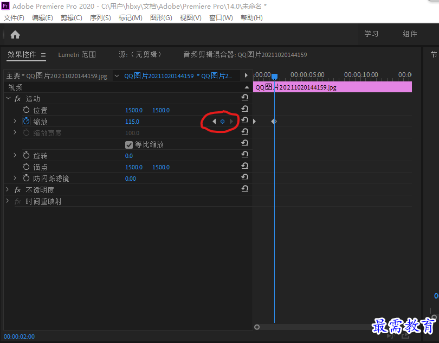The height and width of the screenshot is (343, 439).
Task: Reset the 旋转 parameter
Action: point(244,154)
